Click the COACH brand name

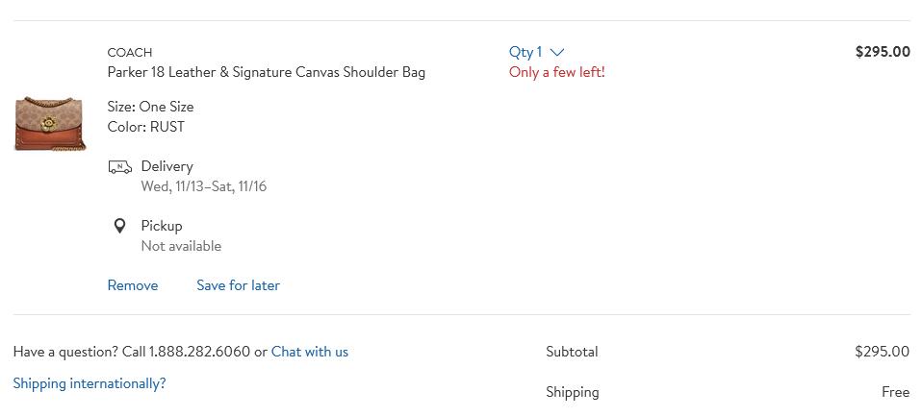coord(130,52)
